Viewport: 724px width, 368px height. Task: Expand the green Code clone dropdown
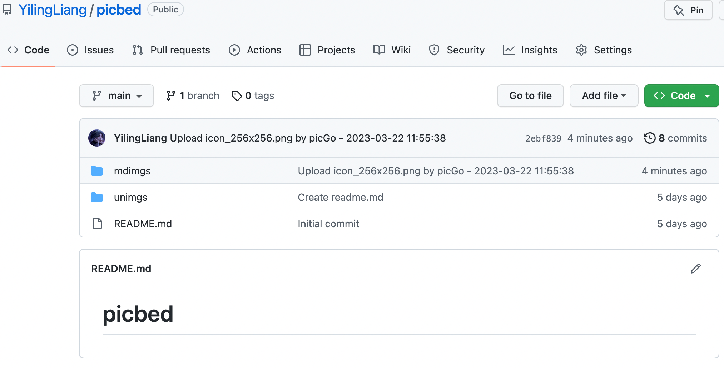coord(681,96)
